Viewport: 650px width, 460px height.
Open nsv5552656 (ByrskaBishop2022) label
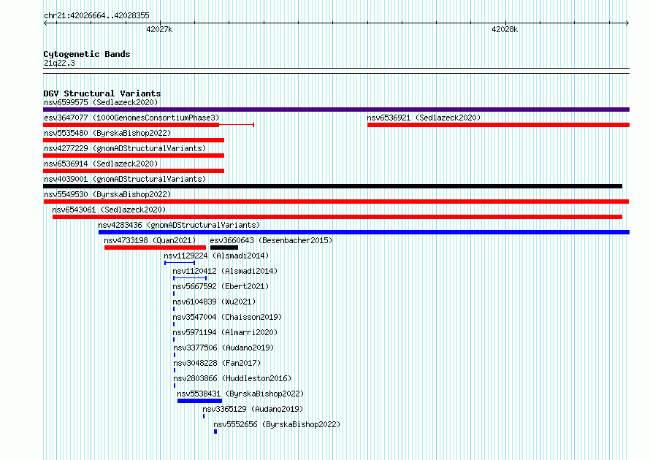(x=277, y=424)
